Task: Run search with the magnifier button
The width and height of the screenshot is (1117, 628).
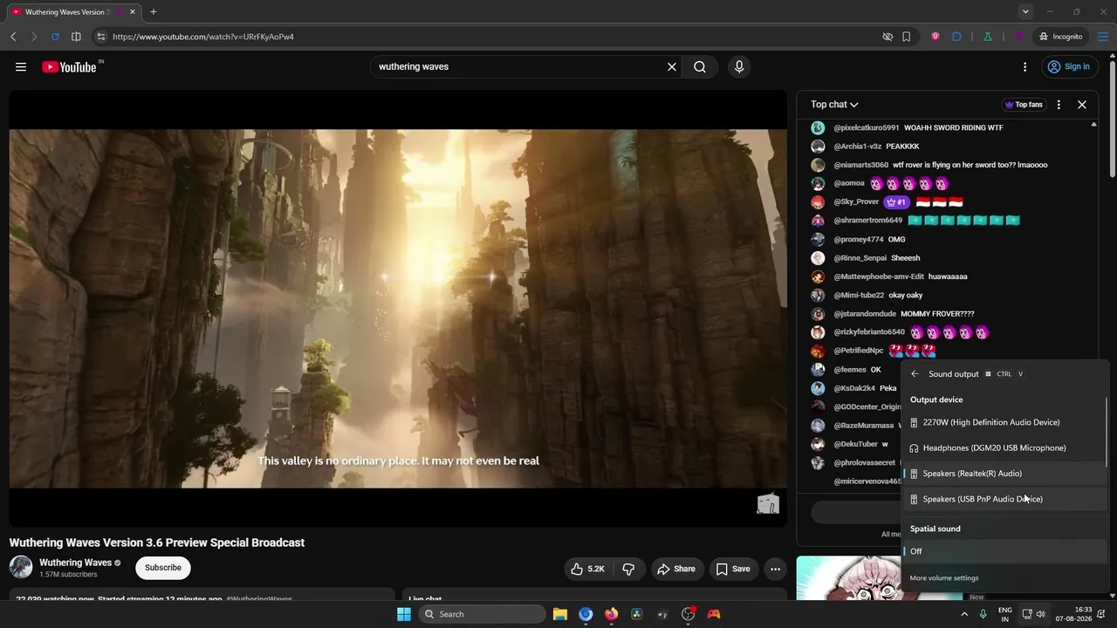Action: [700, 67]
